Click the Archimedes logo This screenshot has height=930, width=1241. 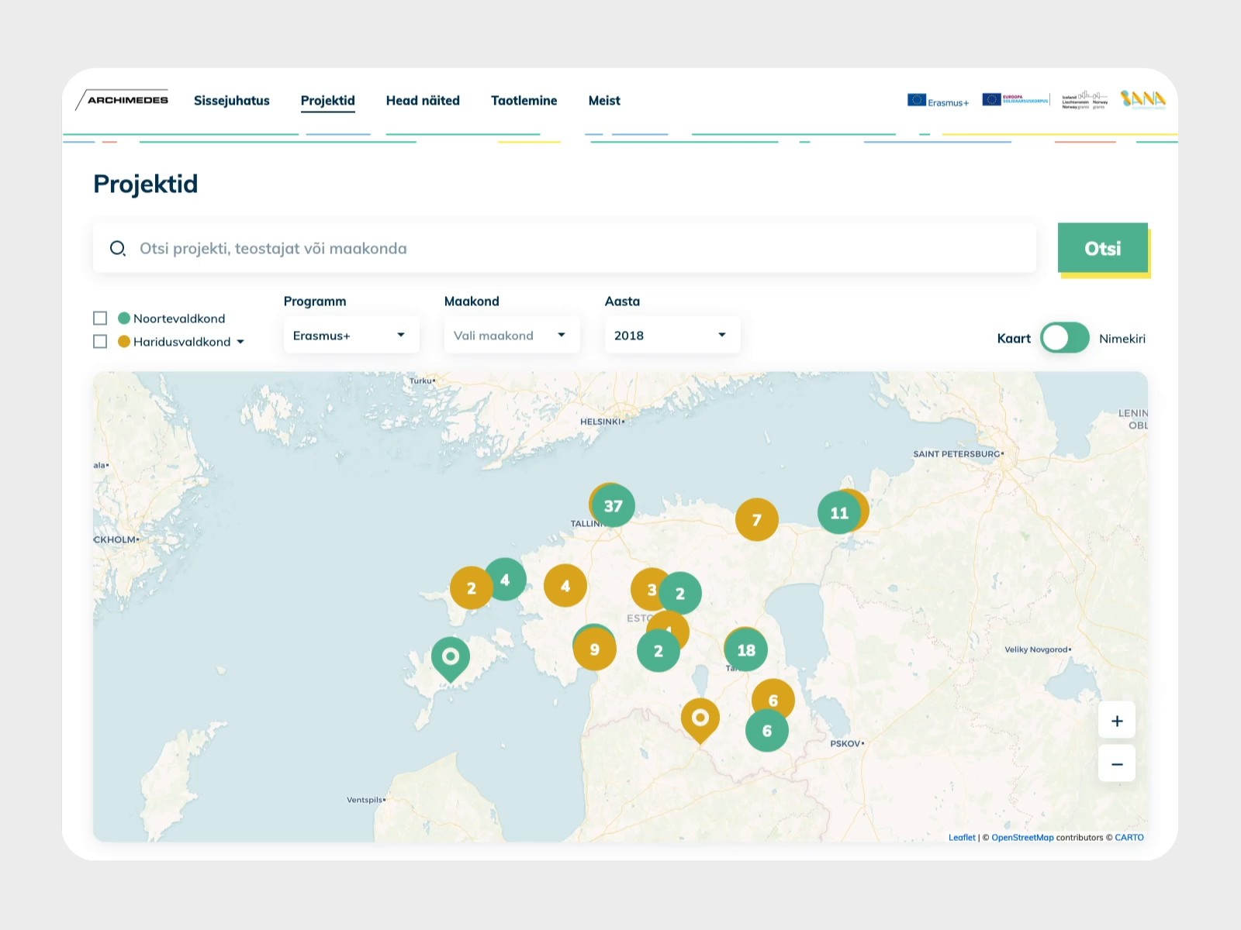(123, 100)
